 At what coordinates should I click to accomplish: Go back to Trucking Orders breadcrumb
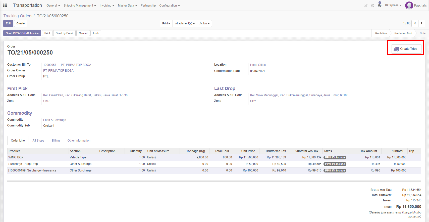click(x=18, y=16)
